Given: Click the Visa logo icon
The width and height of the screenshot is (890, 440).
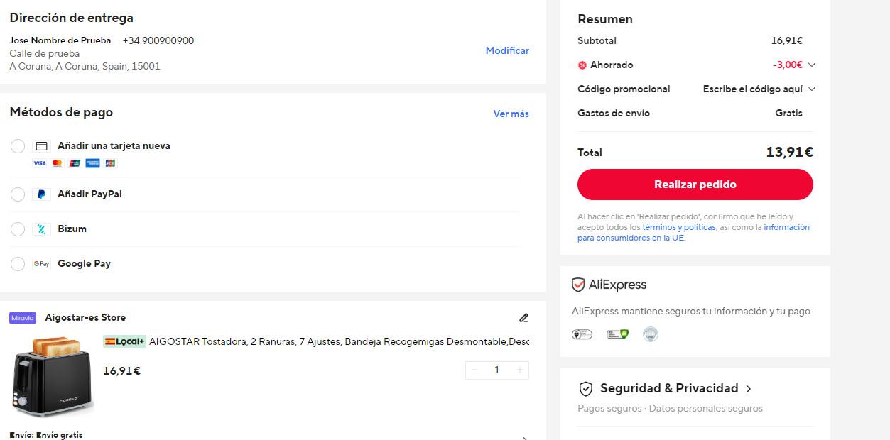Looking at the screenshot, I should tap(40, 163).
